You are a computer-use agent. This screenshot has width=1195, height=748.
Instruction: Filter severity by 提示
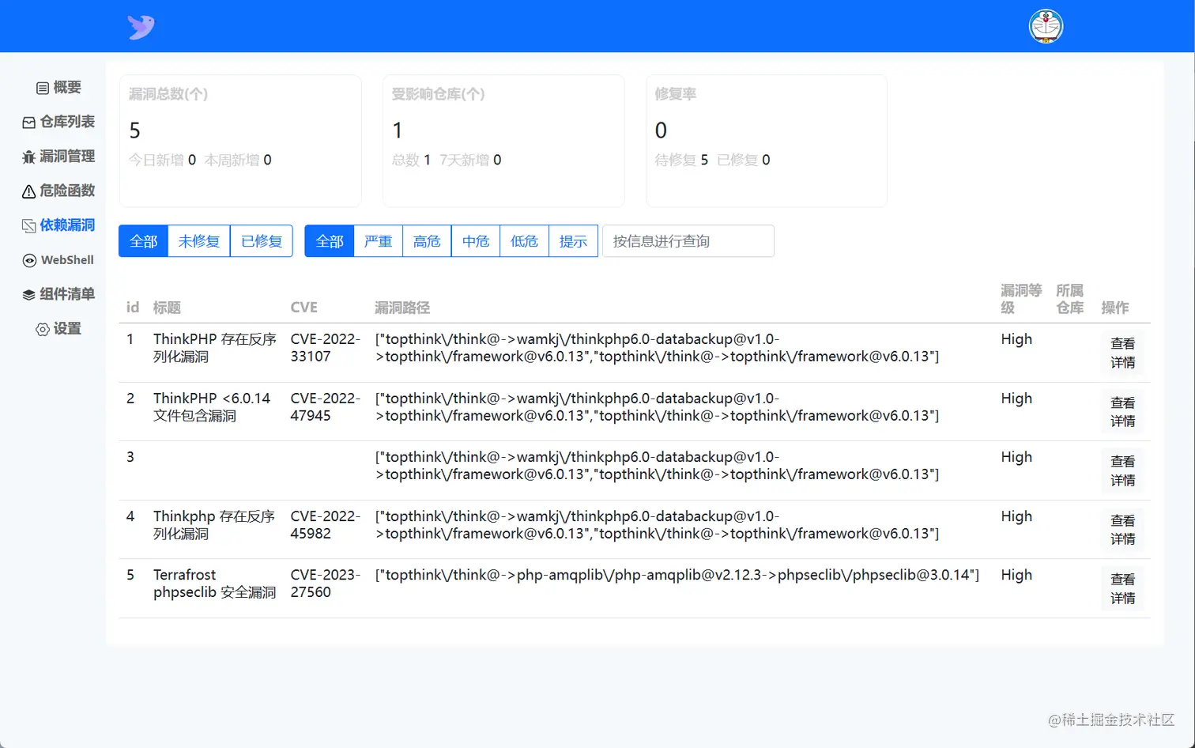pos(573,241)
